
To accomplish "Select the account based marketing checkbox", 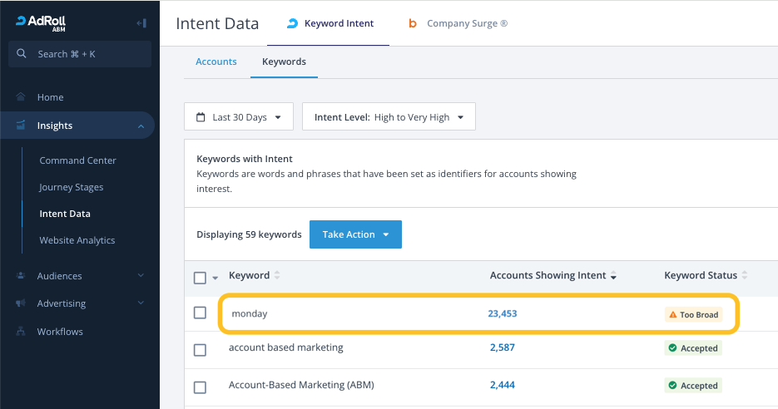I will coord(200,350).
